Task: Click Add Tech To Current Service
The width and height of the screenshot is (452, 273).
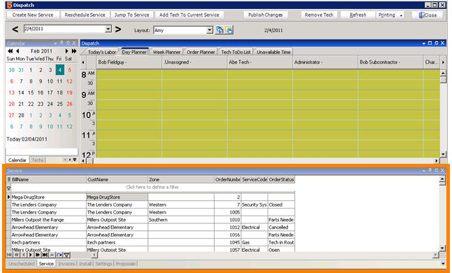Action: click(x=189, y=15)
